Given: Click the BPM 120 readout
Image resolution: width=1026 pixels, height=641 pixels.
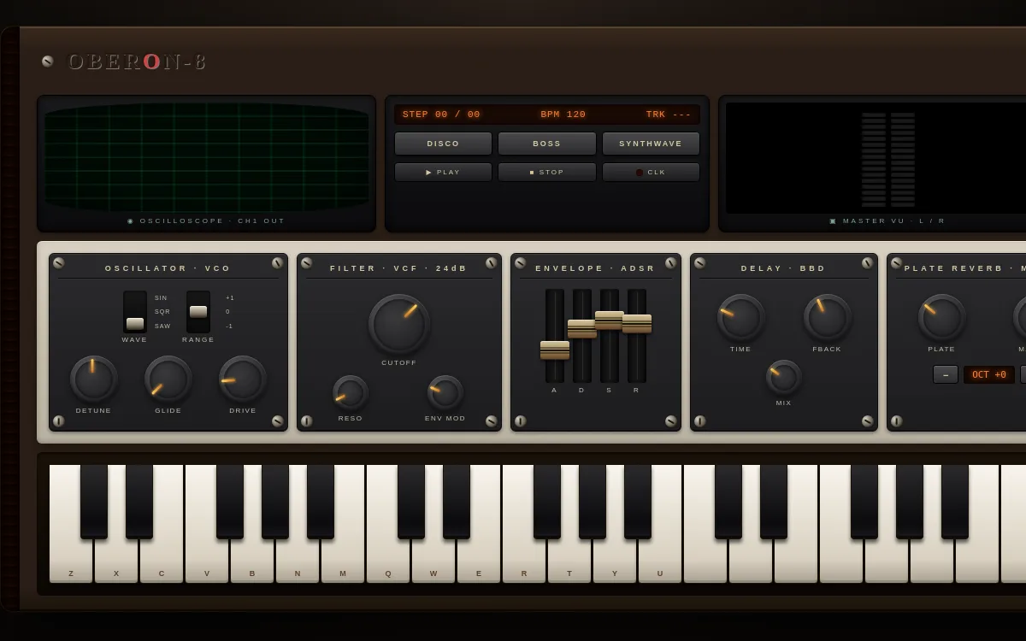Looking at the screenshot, I should 563,115.
